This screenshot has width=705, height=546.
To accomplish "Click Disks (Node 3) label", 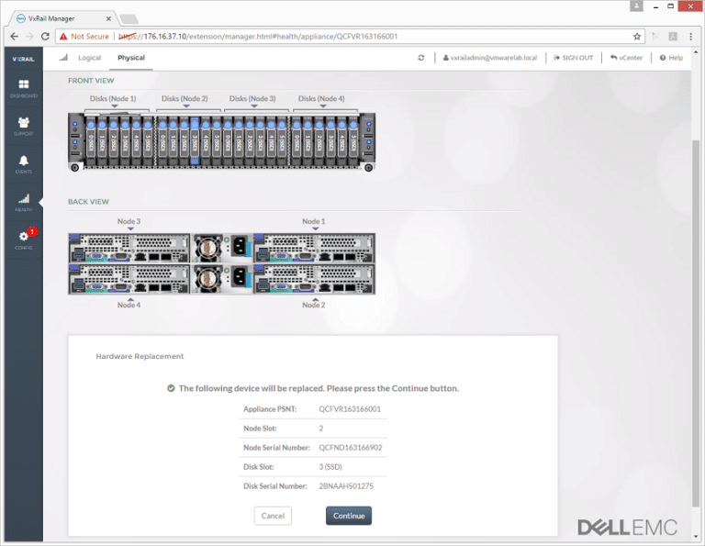I will point(252,98).
